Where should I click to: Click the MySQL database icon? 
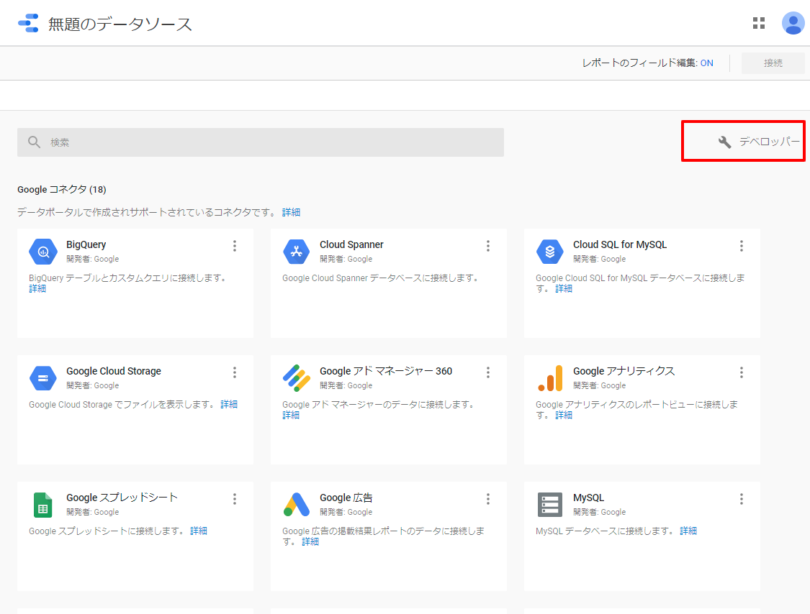pos(549,505)
